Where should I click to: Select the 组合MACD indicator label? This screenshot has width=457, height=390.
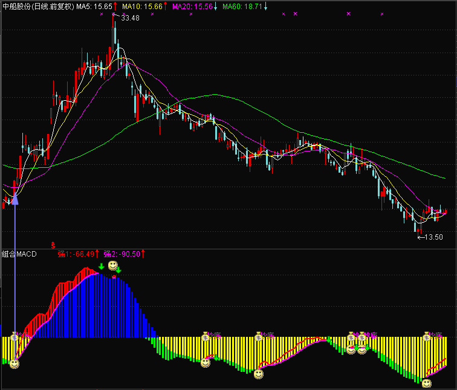coord(19,254)
